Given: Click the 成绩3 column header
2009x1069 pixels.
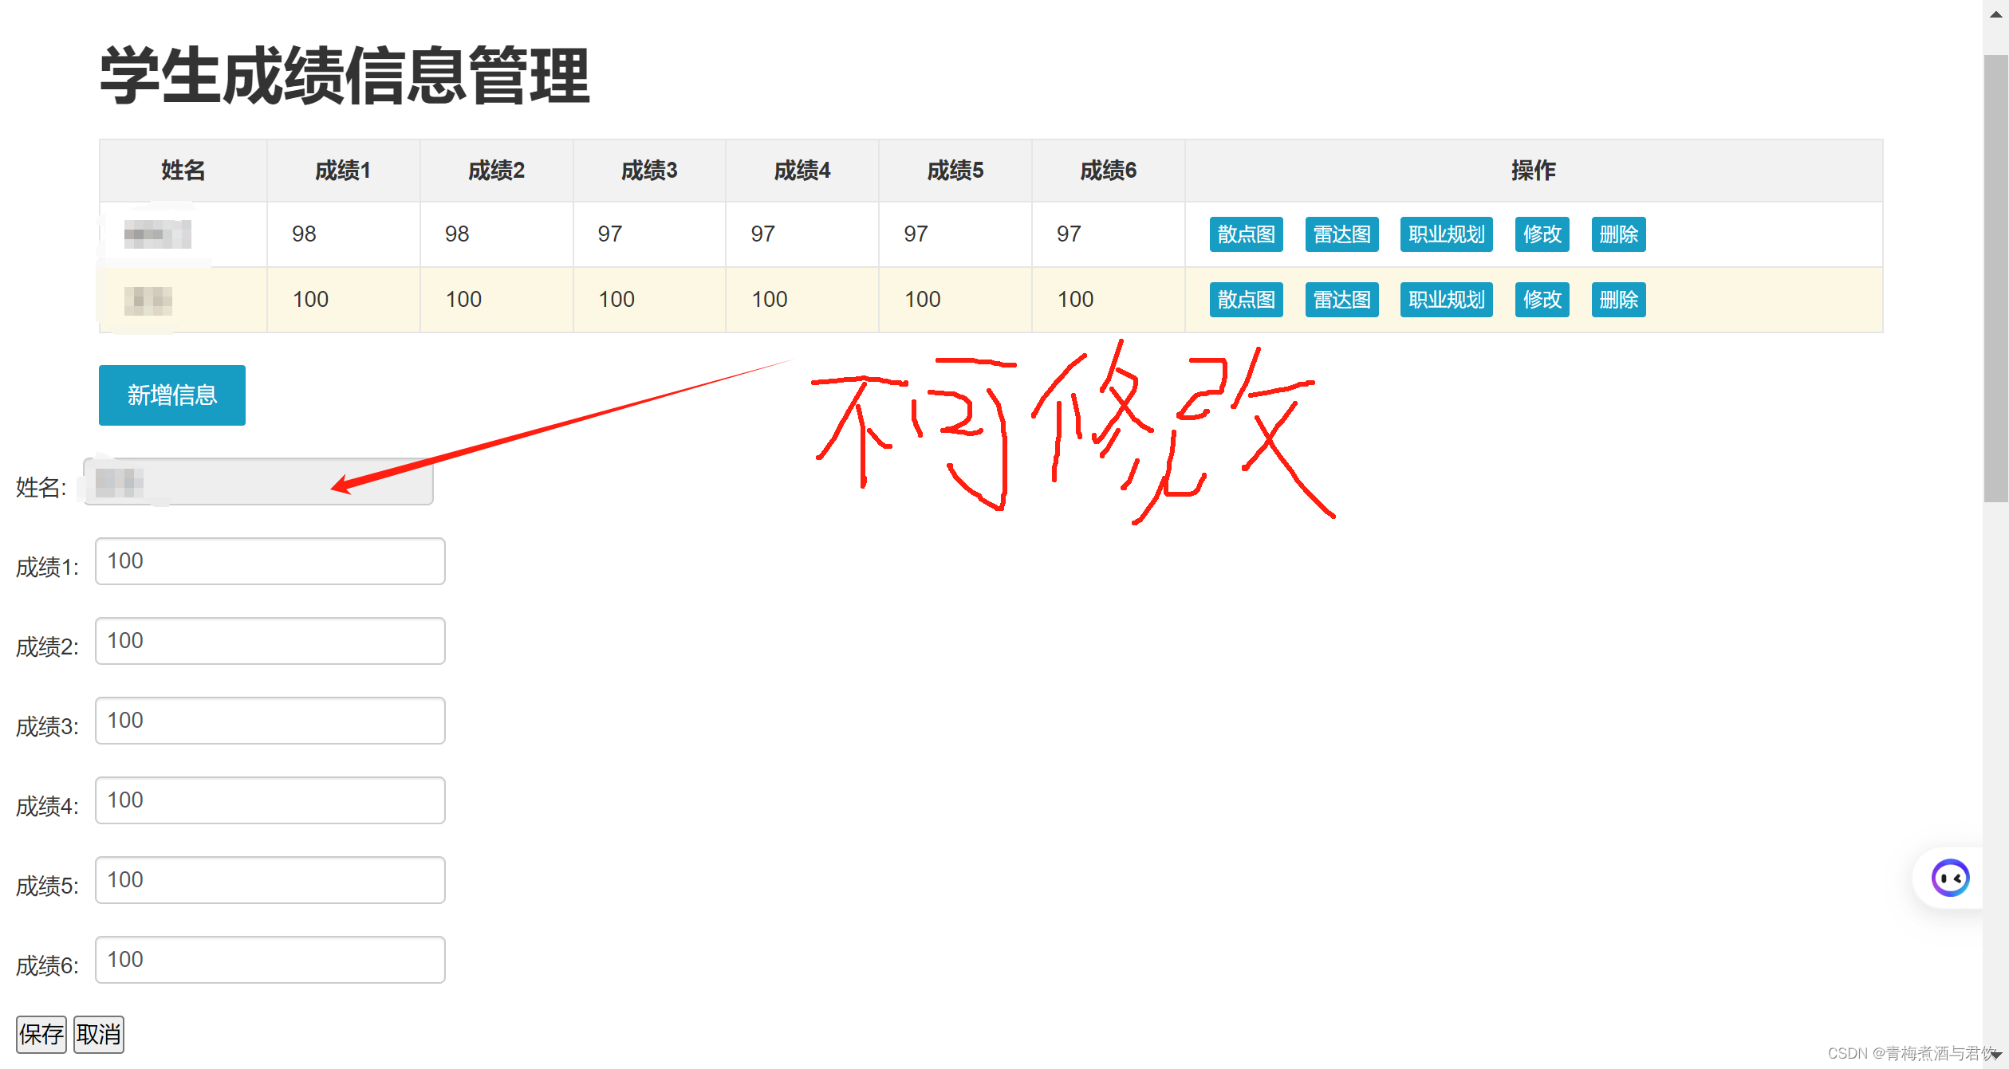Looking at the screenshot, I should coord(649,171).
